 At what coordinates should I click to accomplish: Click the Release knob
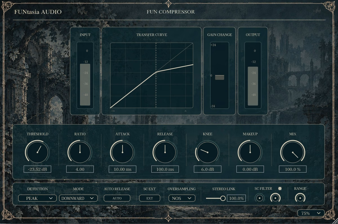(165, 152)
